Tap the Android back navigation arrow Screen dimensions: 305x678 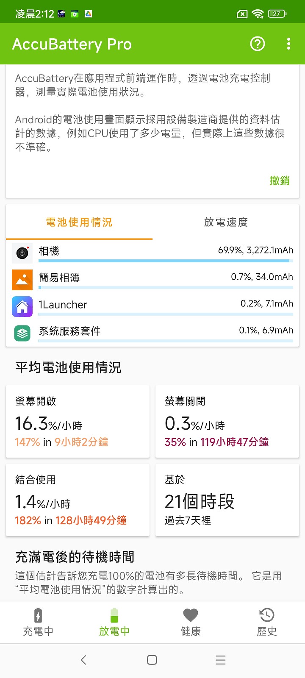[x=83, y=660]
